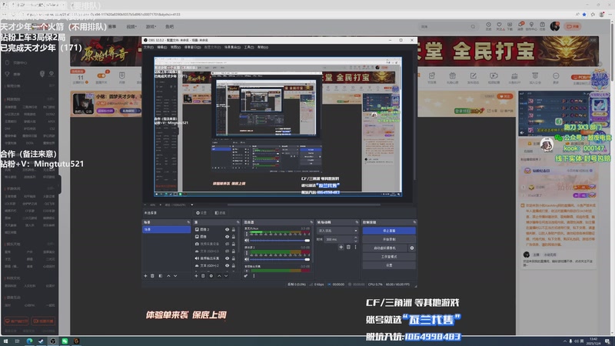Add a scene transition with plus icon
This screenshot has height=346, width=615.
pos(341,247)
